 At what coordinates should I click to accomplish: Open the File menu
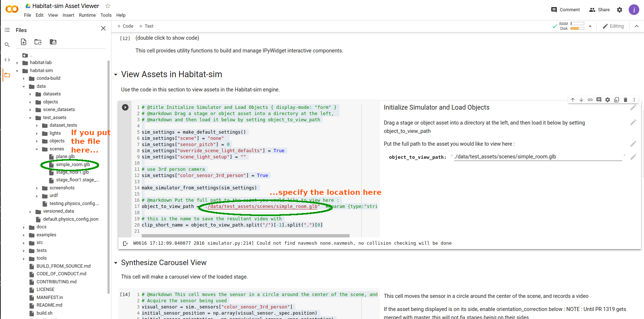pos(28,15)
